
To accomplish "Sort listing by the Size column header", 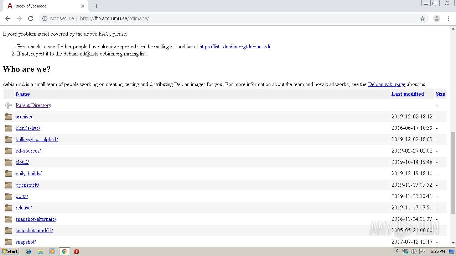I will click(x=440, y=94).
